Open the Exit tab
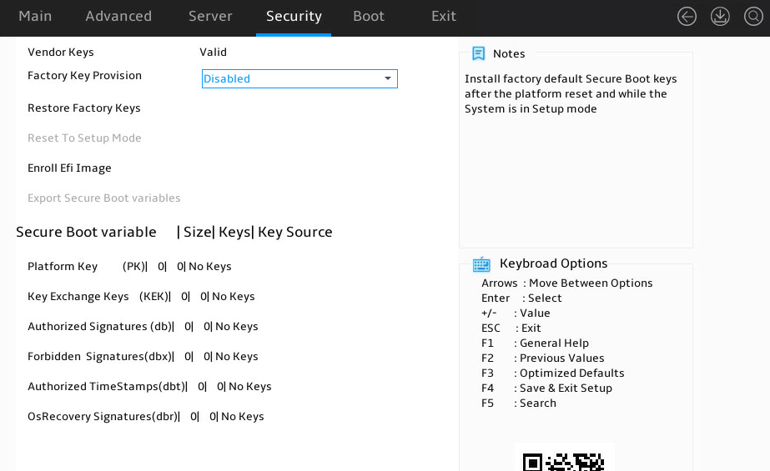 pyautogui.click(x=444, y=16)
